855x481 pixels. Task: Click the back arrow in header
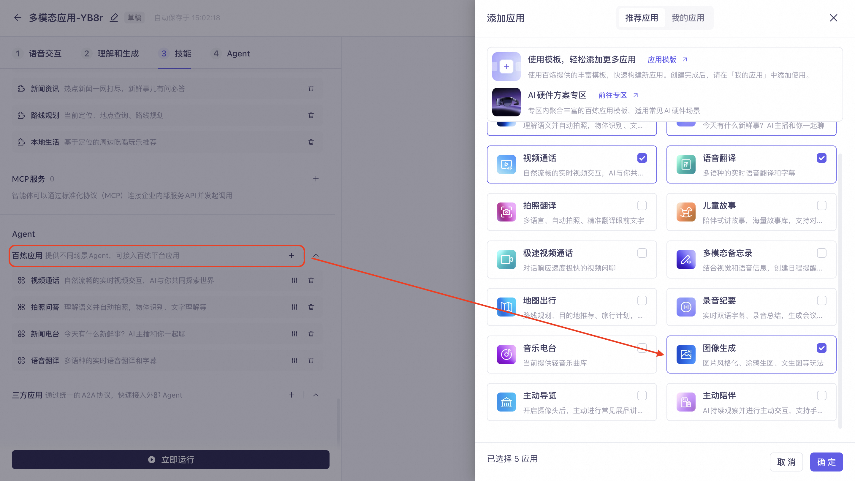[x=18, y=18]
